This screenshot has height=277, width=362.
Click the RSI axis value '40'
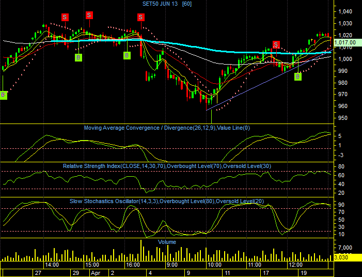(341, 184)
